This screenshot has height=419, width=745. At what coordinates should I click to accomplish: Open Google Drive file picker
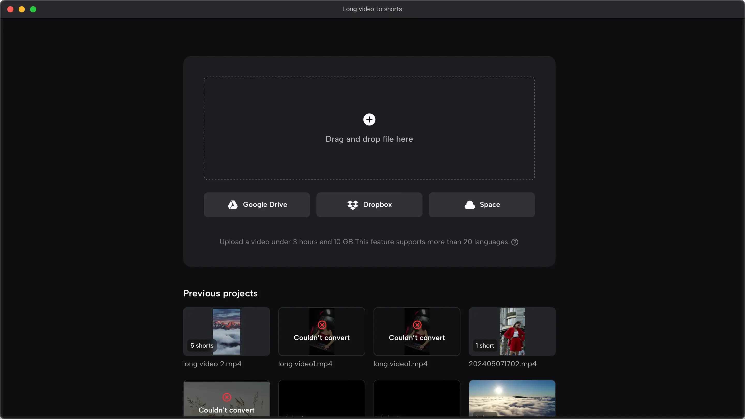pos(256,205)
